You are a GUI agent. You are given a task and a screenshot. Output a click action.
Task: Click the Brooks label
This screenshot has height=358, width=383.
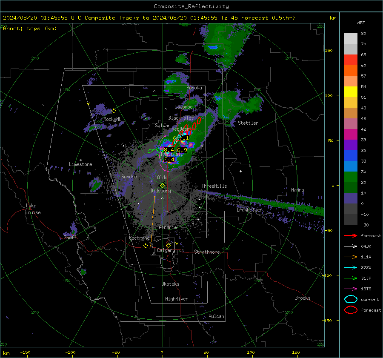click(303, 298)
